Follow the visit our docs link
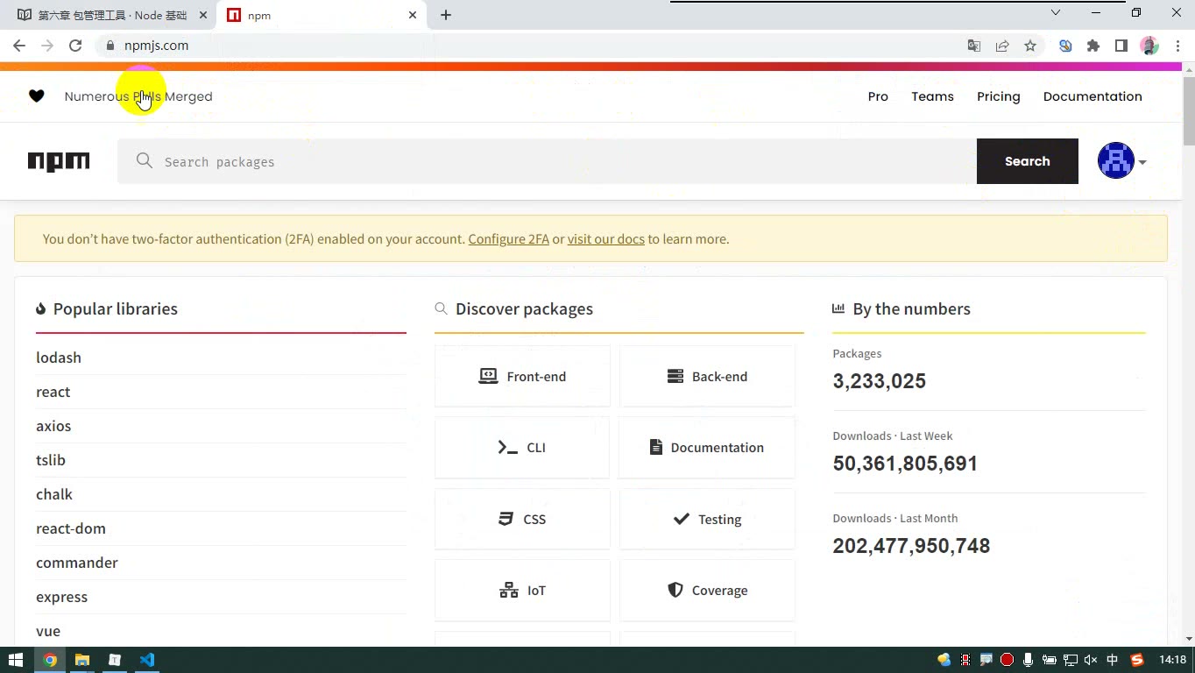 [x=605, y=239]
